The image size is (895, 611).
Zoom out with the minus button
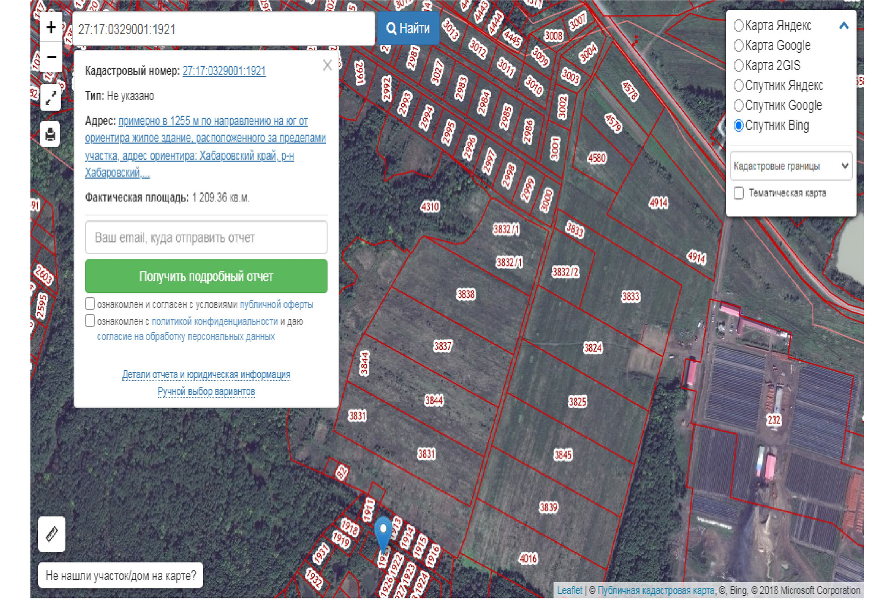click(x=51, y=57)
